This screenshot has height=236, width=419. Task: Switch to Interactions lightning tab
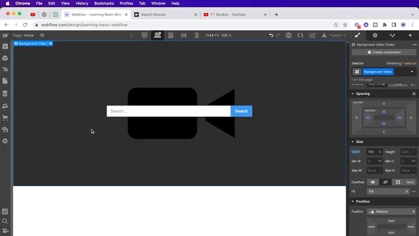pyautogui.click(x=410, y=35)
